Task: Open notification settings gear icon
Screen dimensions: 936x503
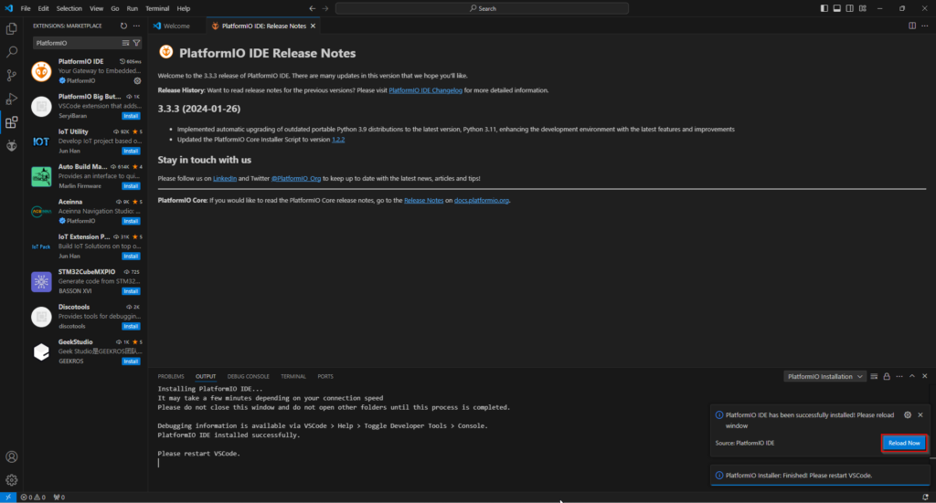Action: click(x=908, y=414)
